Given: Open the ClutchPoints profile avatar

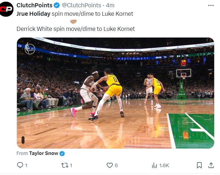Looking at the screenshot, I should tap(7, 9).
